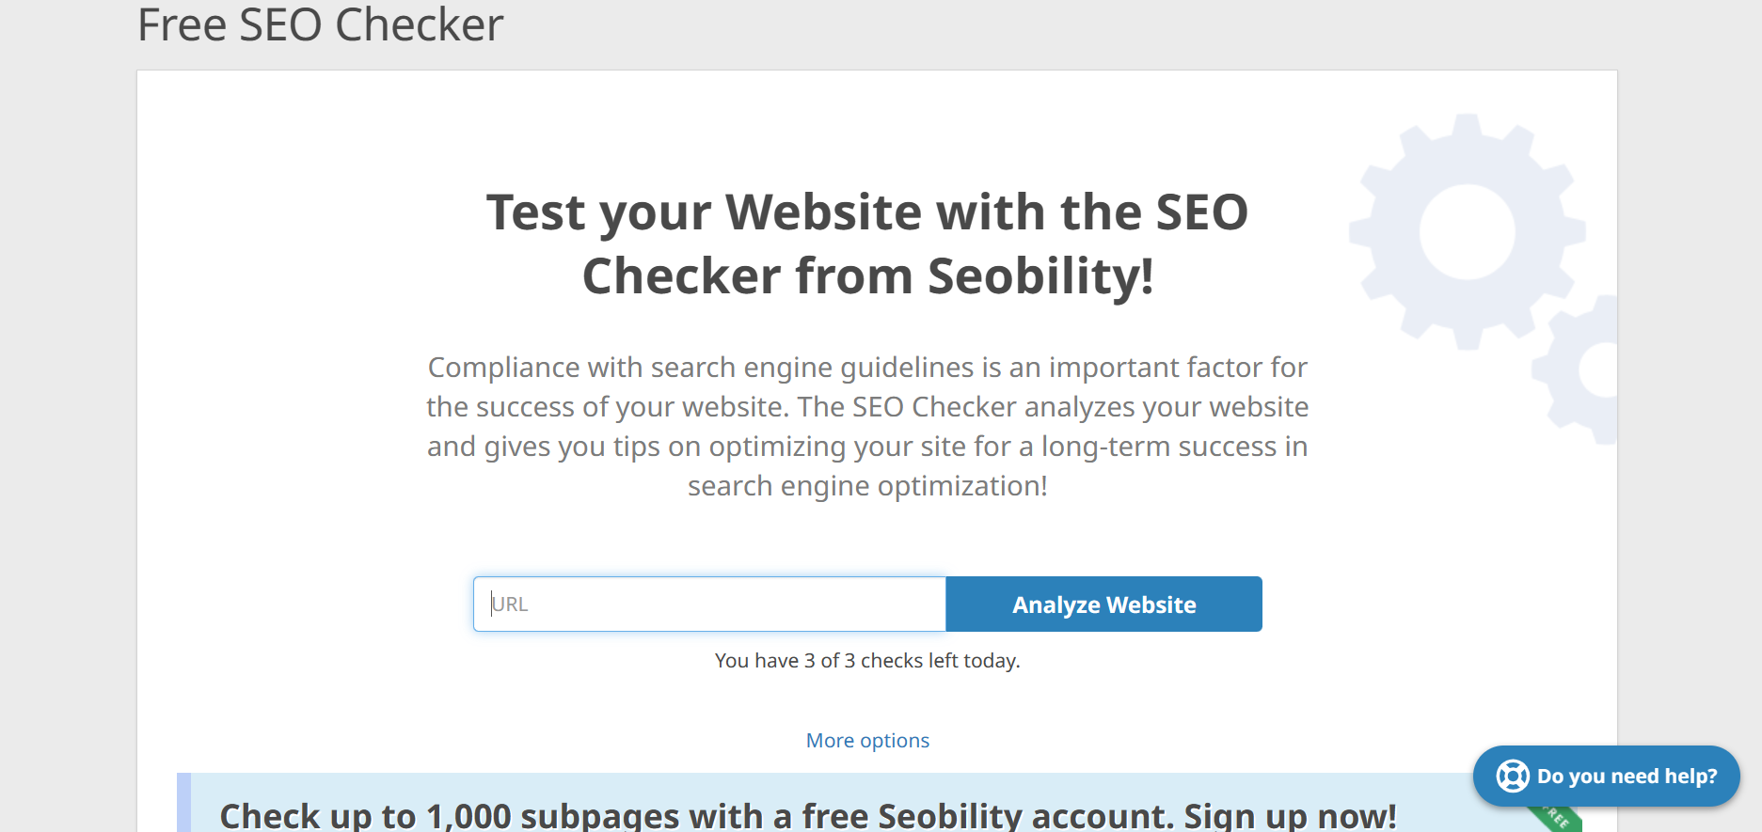This screenshot has height=832, width=1762.
Task: Click the Do you need help? label text
Action: 1627,777
